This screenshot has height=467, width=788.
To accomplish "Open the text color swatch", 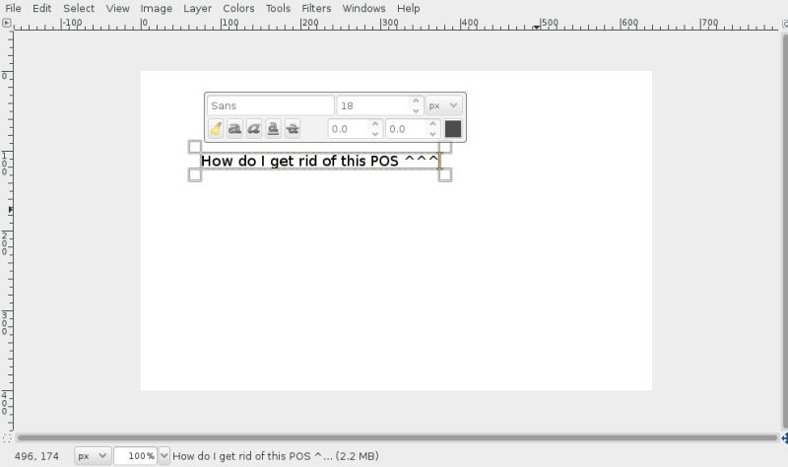I will pos(453,129).
